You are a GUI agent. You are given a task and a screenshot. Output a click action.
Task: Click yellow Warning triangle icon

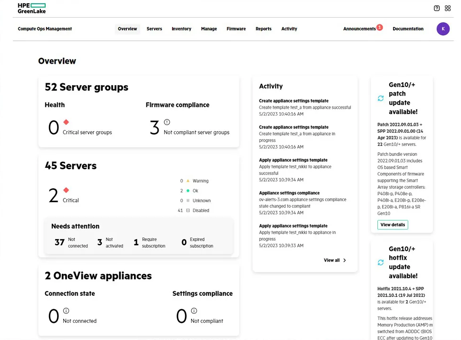pos(188,181)
